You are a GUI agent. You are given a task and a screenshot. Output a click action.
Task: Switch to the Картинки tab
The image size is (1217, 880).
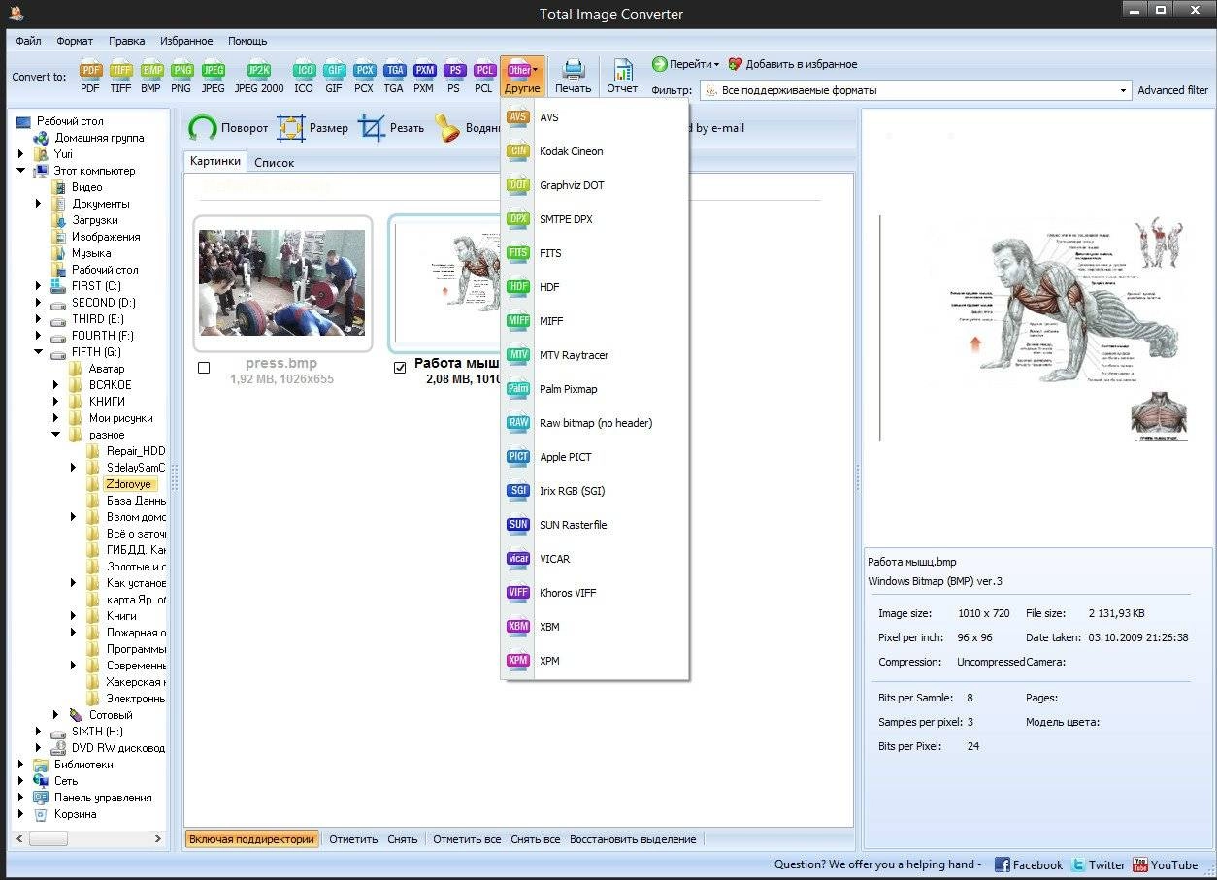(215, 161)
